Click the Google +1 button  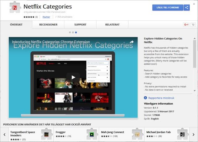[x=186, y=24]
